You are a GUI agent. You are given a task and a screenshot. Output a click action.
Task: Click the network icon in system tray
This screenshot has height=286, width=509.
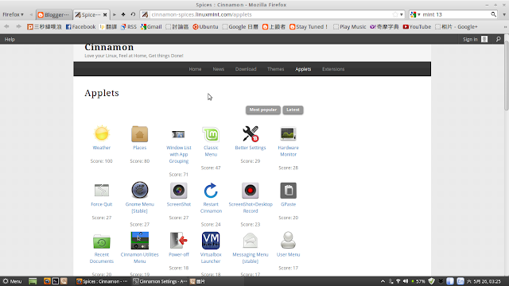click(398, 281)
